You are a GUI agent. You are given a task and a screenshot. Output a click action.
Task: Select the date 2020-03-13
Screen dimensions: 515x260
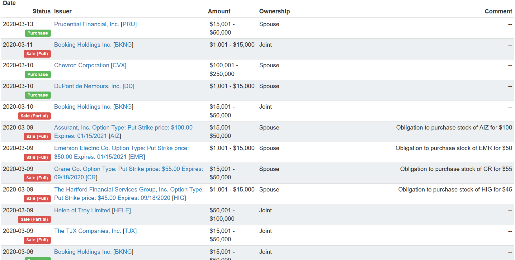pos(18,24)
